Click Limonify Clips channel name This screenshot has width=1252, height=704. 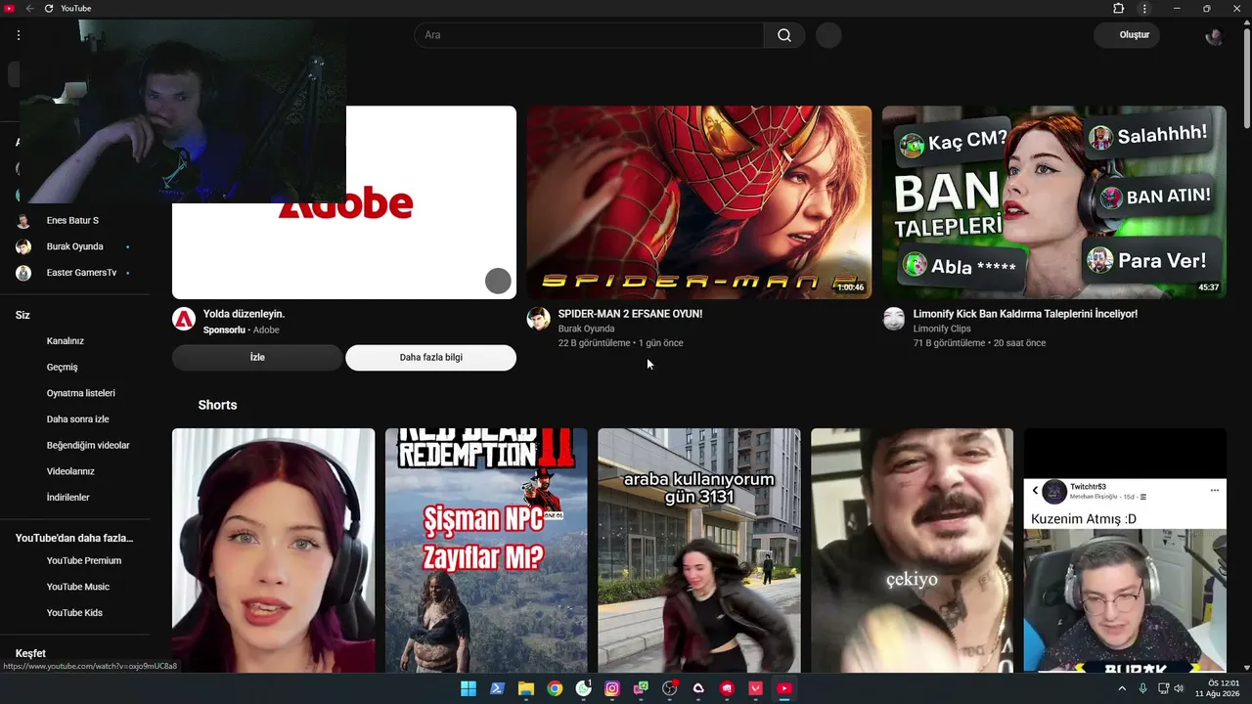point(942,329)
